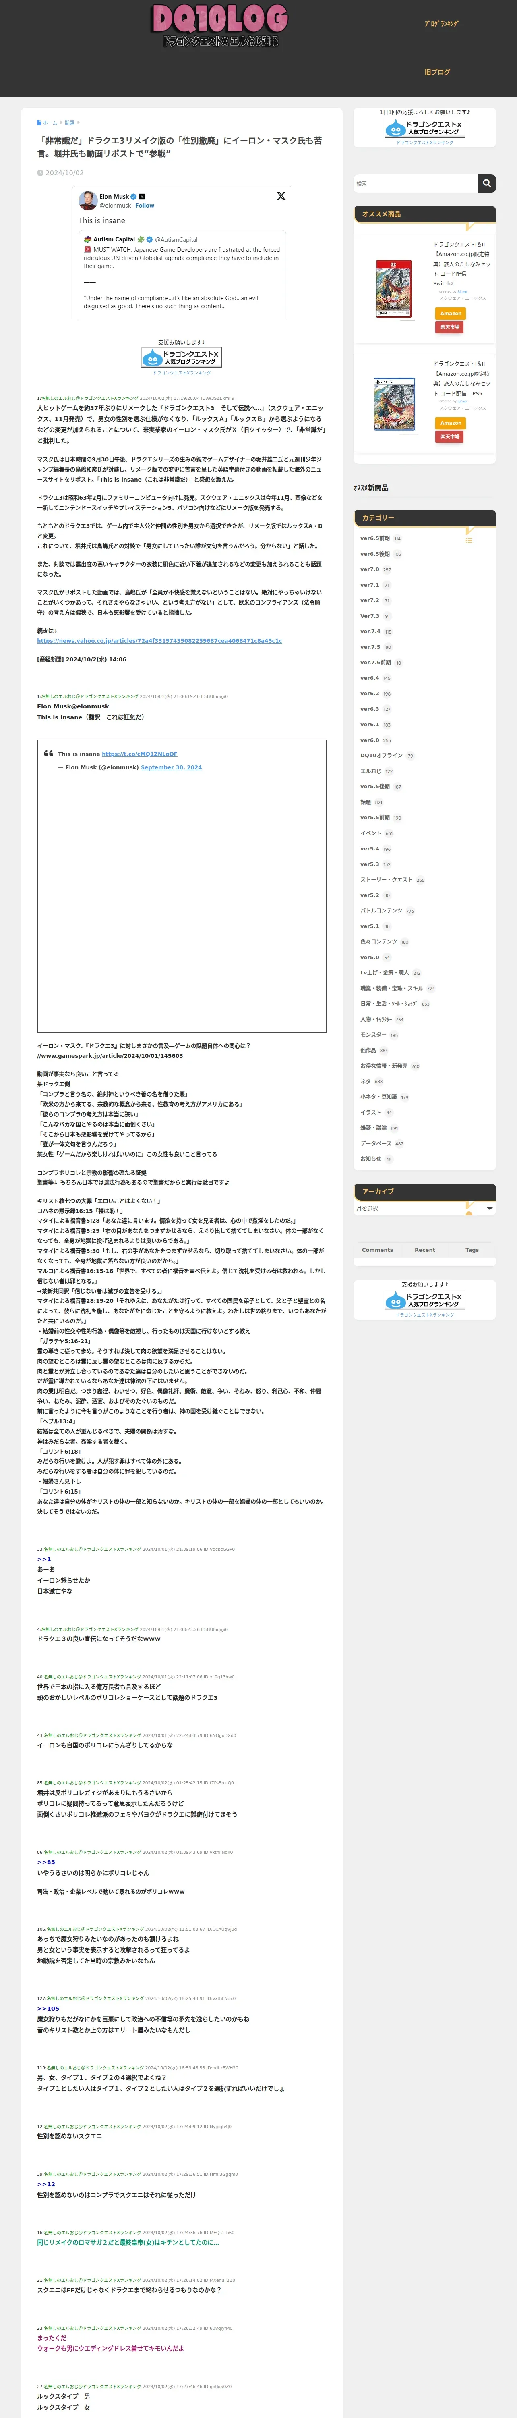Click the 話題 breadcrumb link
This screenshot has height=2418, width=517.
click(69, 123)
